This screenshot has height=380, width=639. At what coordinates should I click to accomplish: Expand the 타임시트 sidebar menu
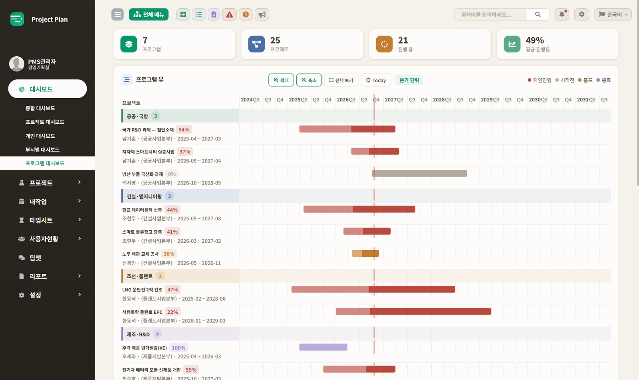[48, 220]
